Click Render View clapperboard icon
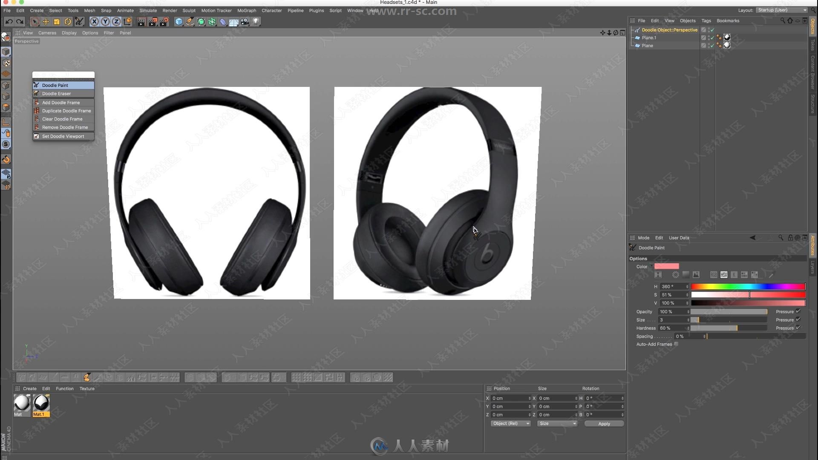818x460 pixels. click(142, 21)
